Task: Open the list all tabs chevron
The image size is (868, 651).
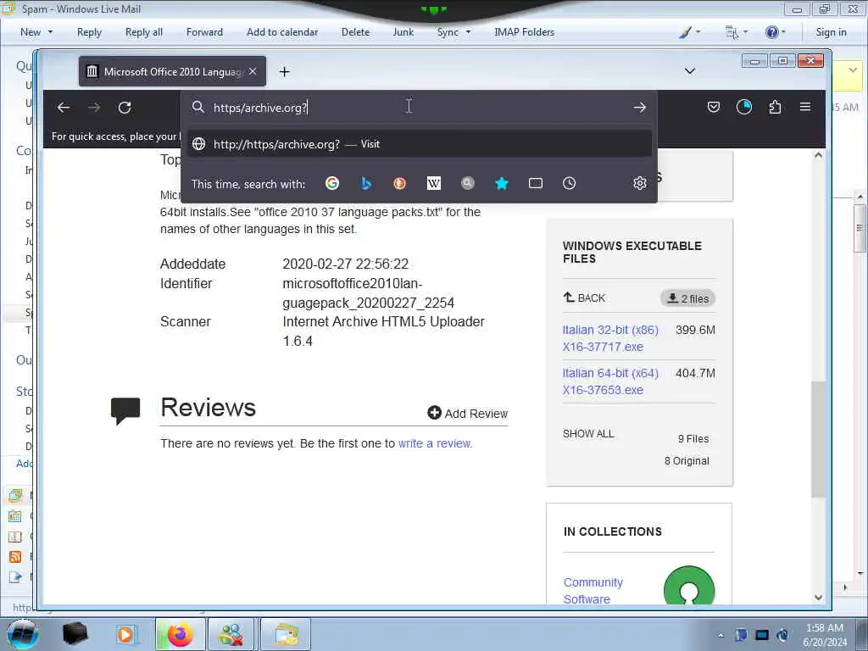Action: [690, 71]
